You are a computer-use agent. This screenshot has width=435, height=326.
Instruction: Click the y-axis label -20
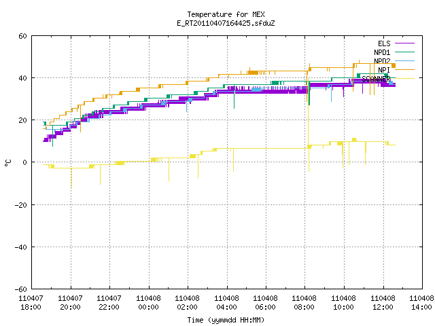pyautogui.click(x=21, y=205)
